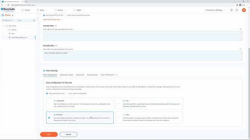Click the Deep mode icon
This screenshot has height=140, width=250.
point(124,115)
